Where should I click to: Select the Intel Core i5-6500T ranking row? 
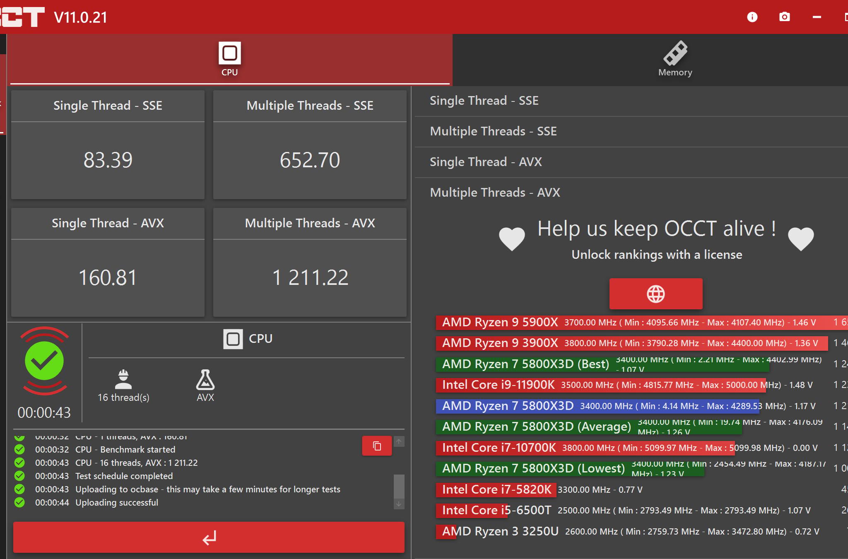click(x=642, y=511)
